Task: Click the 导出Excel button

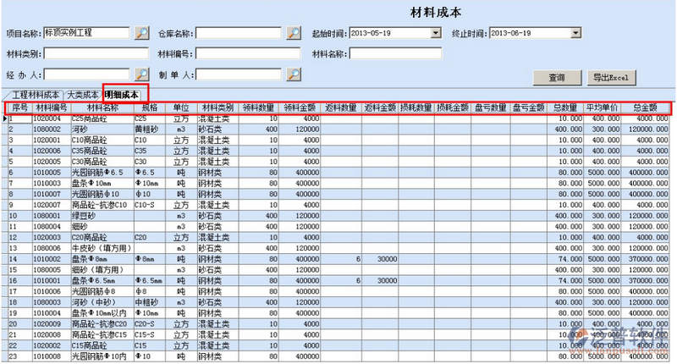Action: (x=611, y=77)
